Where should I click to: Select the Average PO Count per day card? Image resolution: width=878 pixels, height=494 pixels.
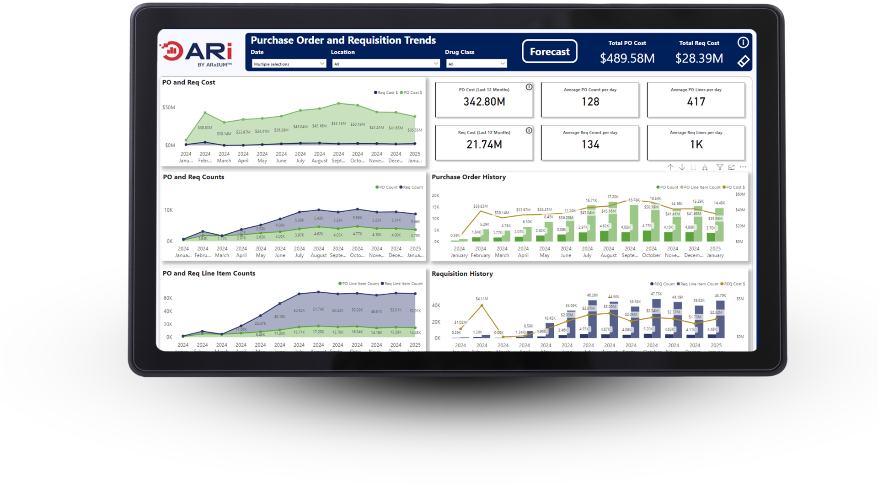589,100
